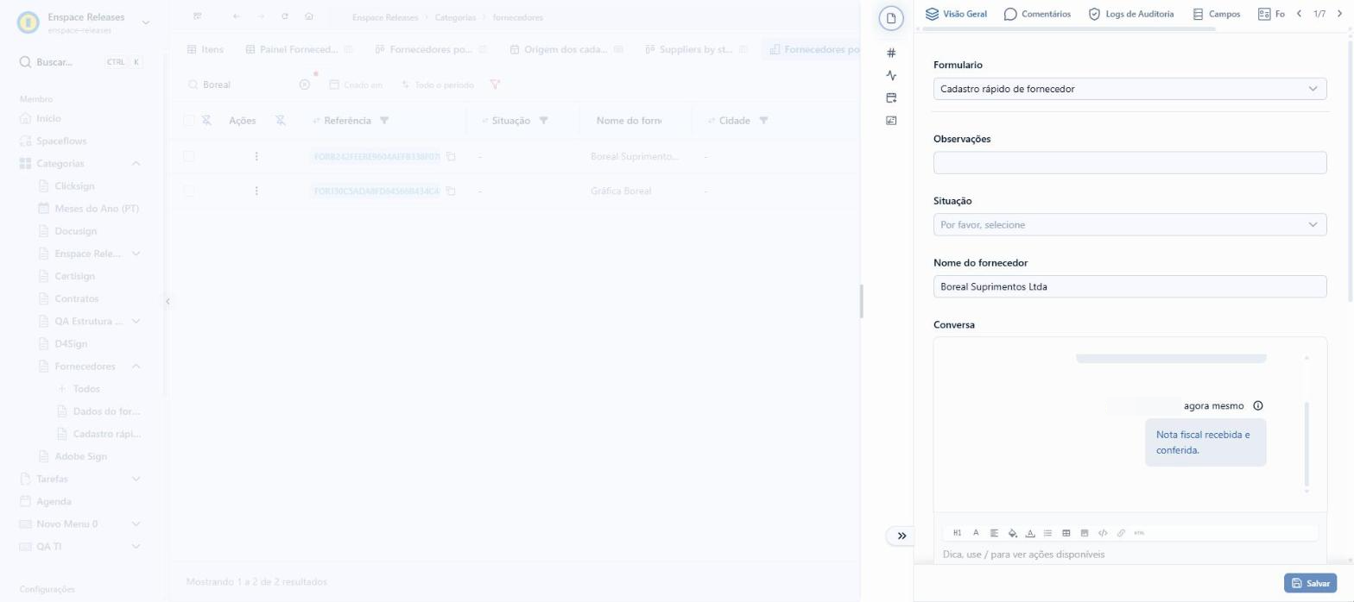The height and width of the screenshot is (602, 1354).
Task: Click the Nome do fornecedor field
Action: coord(1129,287)
